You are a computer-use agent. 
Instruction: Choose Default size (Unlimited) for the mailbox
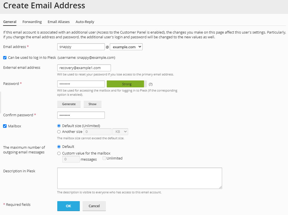tap(59, 126)
